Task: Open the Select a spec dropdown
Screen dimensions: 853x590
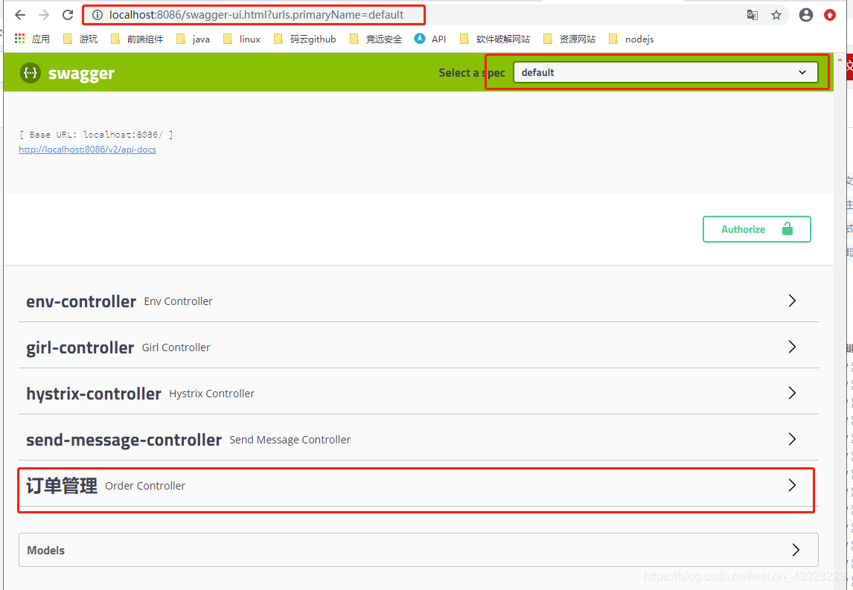Action: (665, 72)
